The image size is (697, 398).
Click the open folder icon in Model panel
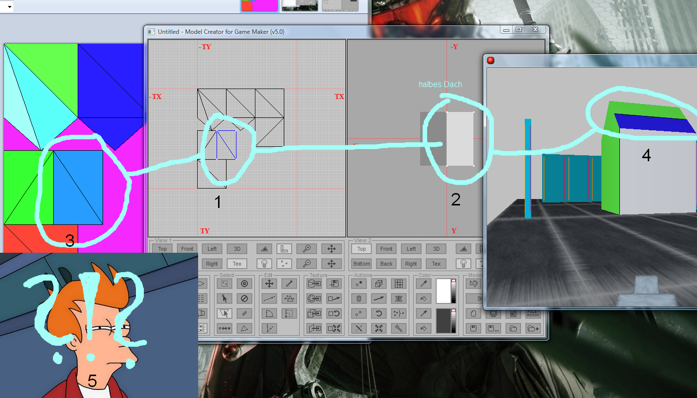pyautogui.click(x=513, y=328)
